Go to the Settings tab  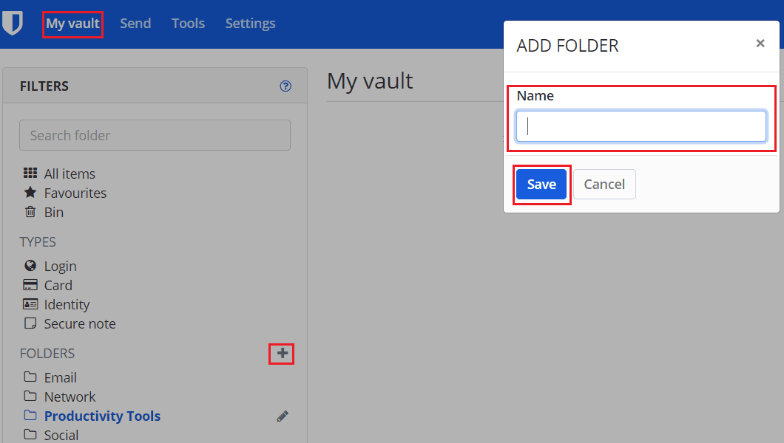coord(251,24)
